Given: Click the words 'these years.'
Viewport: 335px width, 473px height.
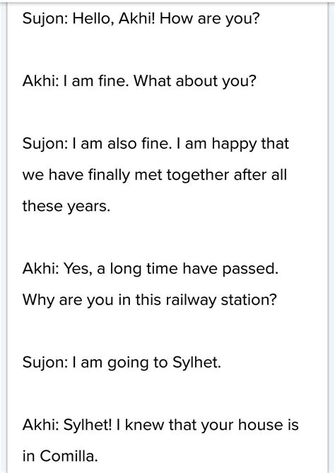Looking at the screenshot, I should (x=66, y=207).
